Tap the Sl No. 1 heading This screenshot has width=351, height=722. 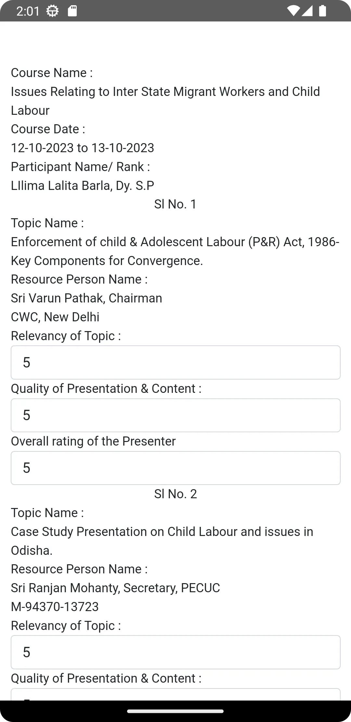(x=175, y=204)
